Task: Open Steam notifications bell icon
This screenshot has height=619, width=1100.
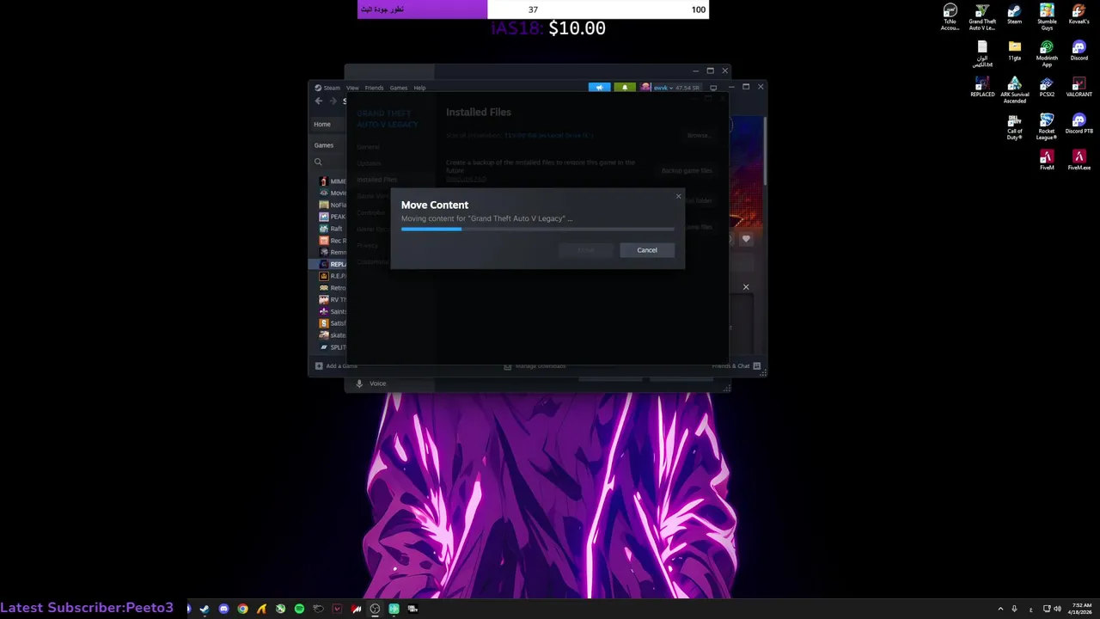Action: point(625,88)
